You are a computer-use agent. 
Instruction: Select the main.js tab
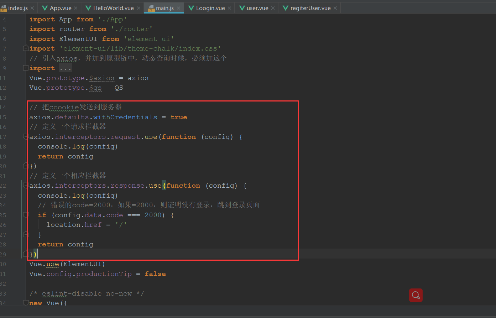coord(164,8)
